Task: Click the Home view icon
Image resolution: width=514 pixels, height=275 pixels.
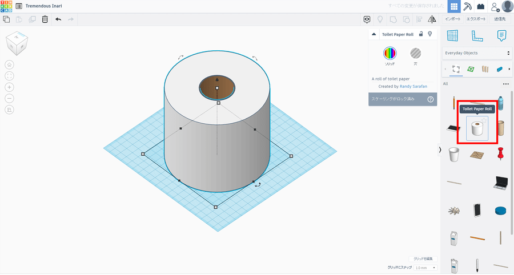Action: pos(10,64)
